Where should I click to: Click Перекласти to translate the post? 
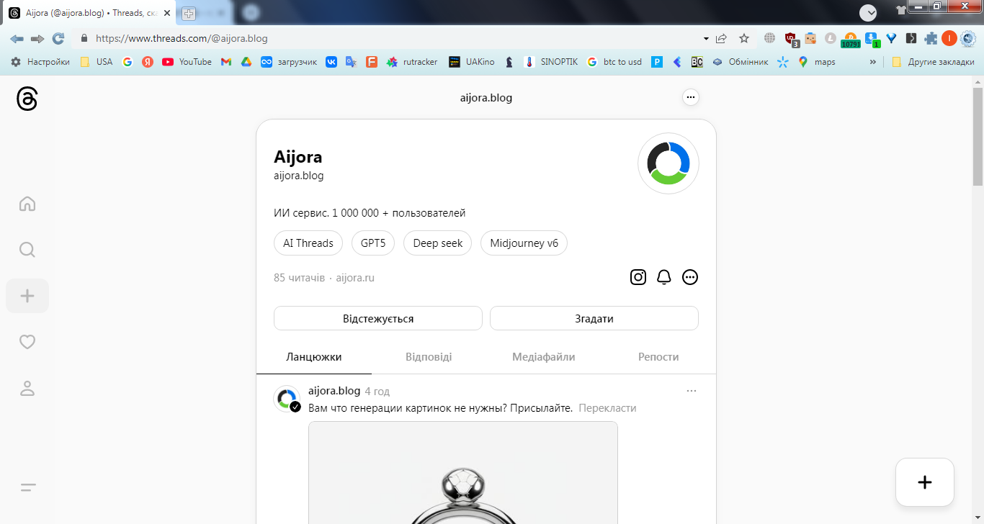click(608, 408)
